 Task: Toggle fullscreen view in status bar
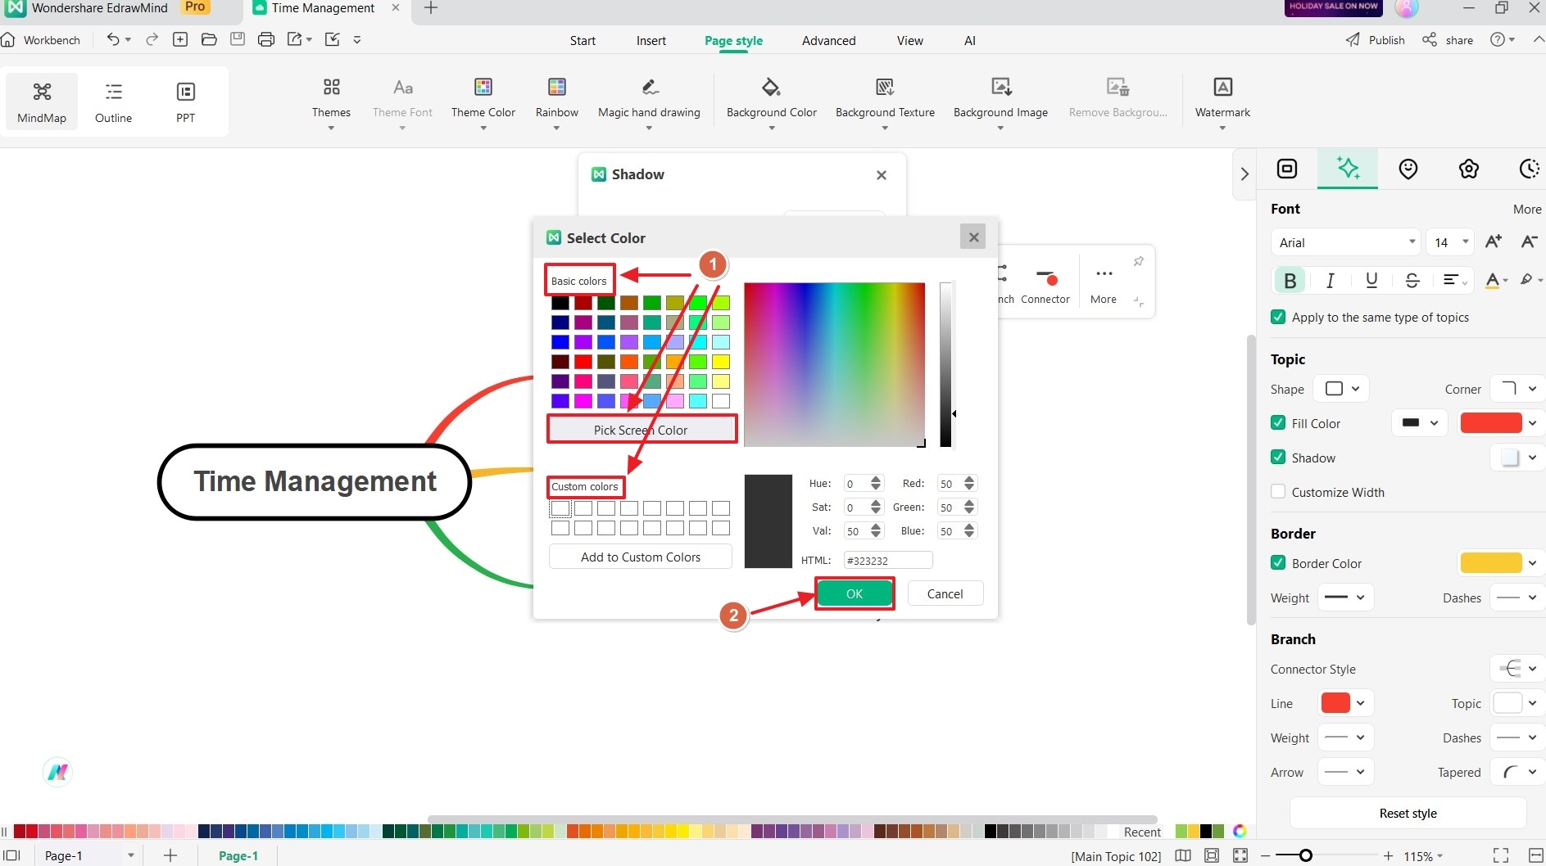1501,855
